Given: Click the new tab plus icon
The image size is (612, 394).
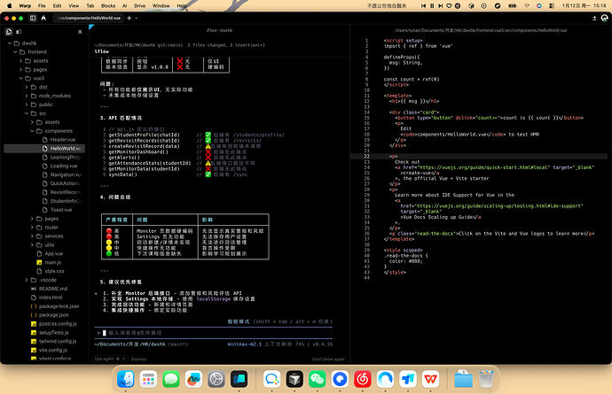Looking at the screenshot, I should tap(129, 18).
